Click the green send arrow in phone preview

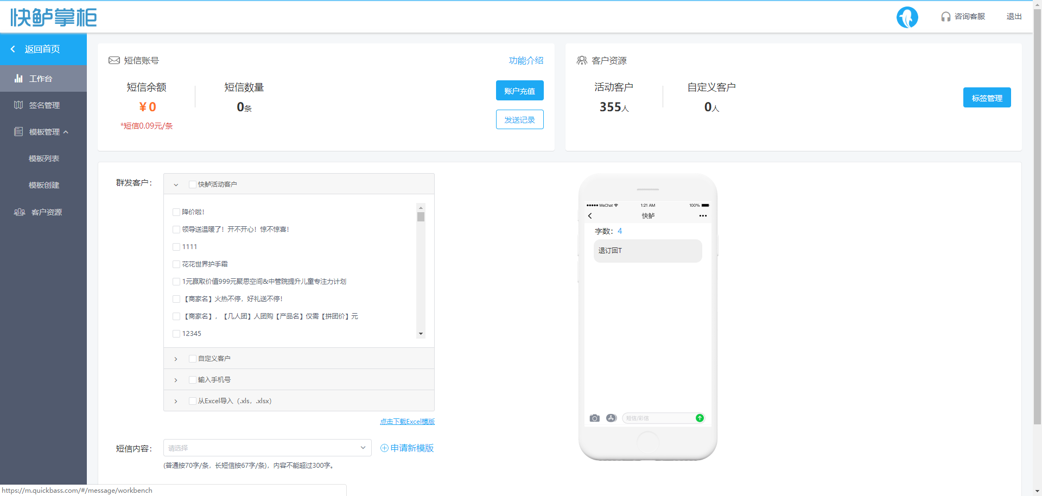click(700, 418)
